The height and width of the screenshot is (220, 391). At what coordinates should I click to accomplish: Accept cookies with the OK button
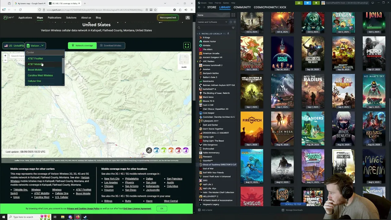(162, 209)
